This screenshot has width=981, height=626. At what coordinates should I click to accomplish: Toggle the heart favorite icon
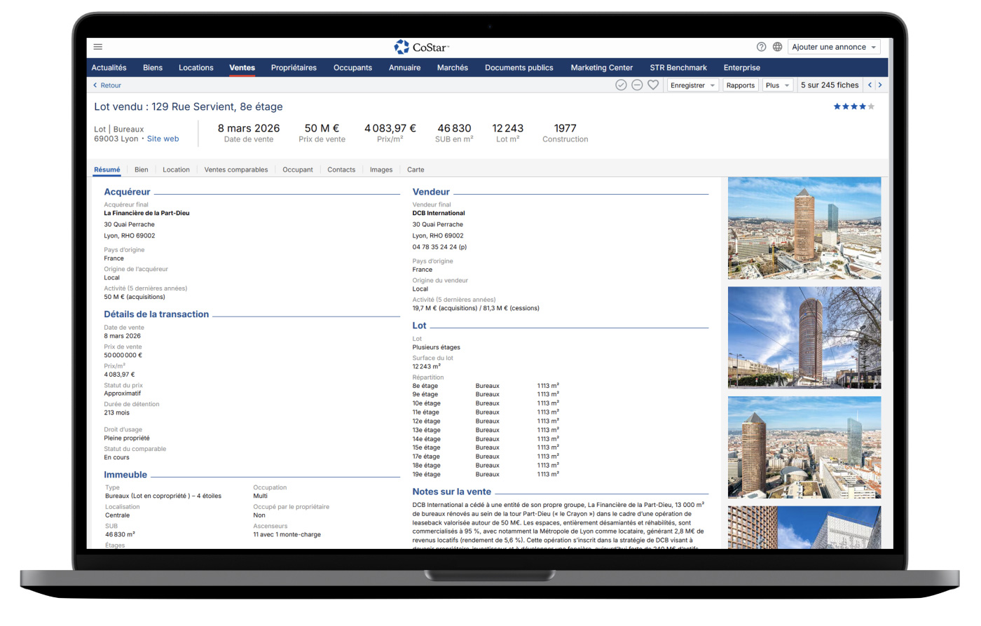pos(653,85)
